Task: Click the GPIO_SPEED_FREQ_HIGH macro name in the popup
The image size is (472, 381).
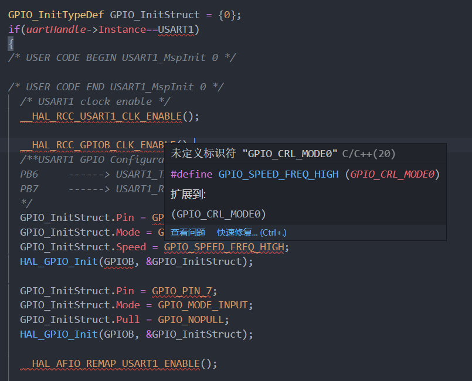Action: click(x=279, y=174)
